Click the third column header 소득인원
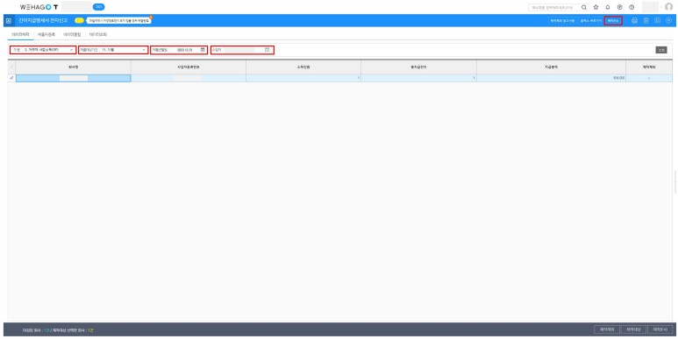The height and width of the screenshot is (339, 678). [x=303, y=67]
